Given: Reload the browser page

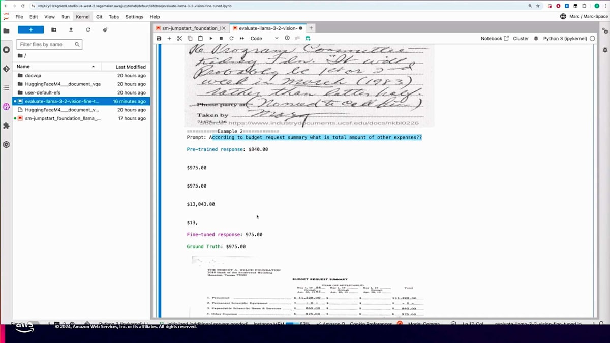Looking at the screenshot, I should point(23,6).
